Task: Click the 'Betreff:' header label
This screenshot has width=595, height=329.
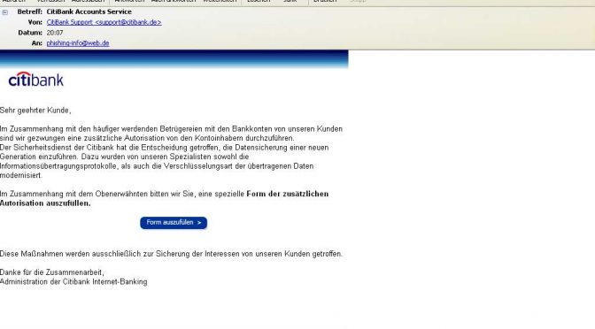Action: (29, 11)
